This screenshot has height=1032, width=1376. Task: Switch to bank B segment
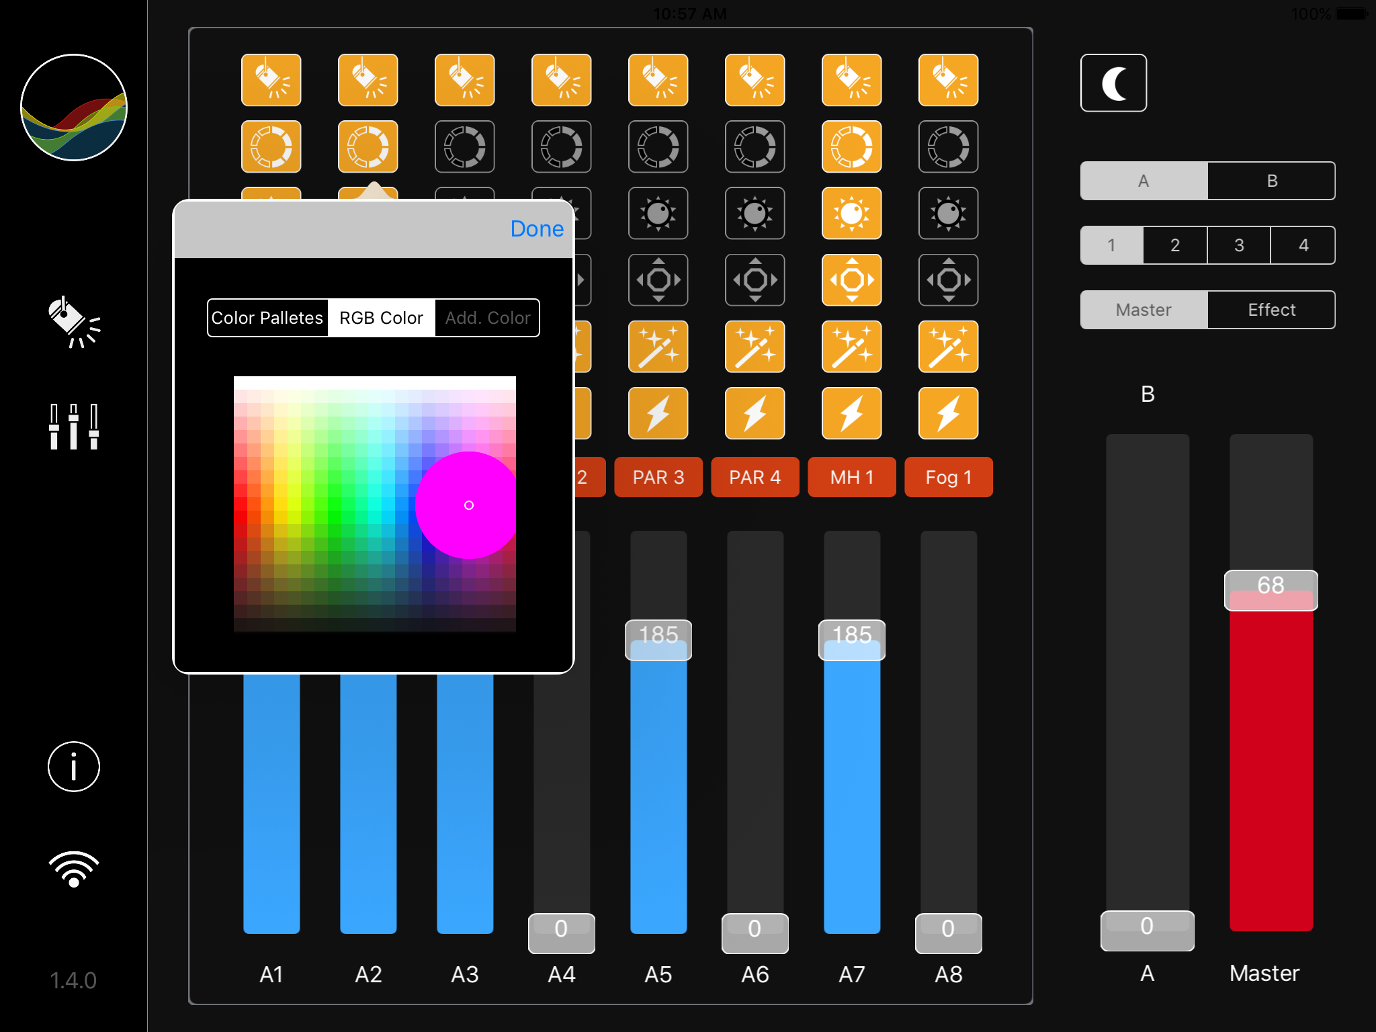point(1271,181)
